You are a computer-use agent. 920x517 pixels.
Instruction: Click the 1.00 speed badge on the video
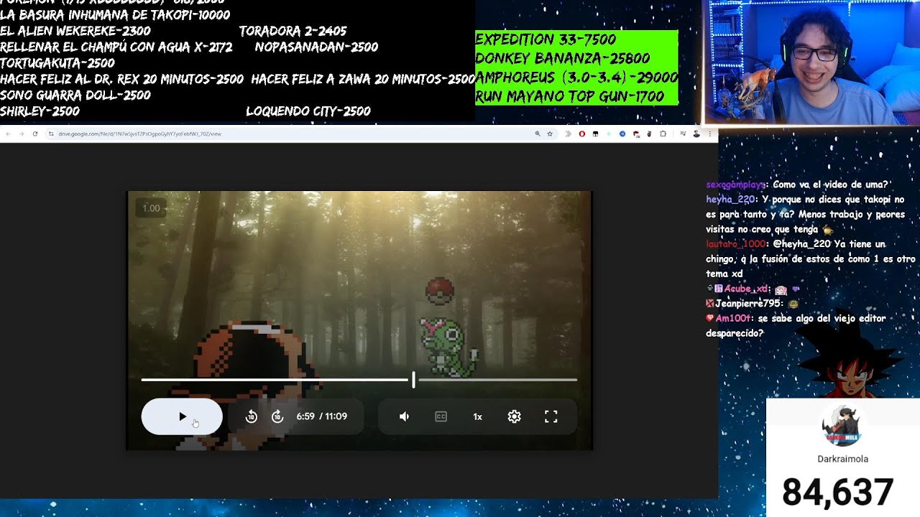coord(151,208)
